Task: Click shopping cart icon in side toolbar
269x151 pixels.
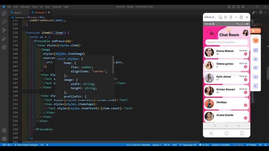Action: click(256, 41)
